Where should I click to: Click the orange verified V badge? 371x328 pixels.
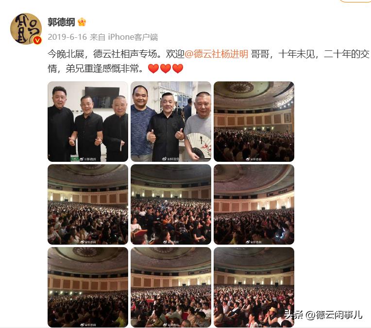37,40
